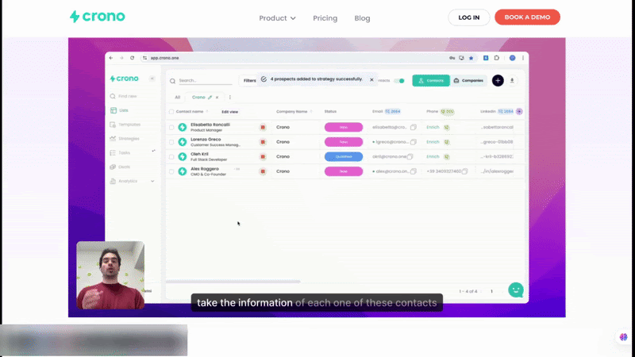
Task: Click the black plus add button
Action: [x=498, y=81]
